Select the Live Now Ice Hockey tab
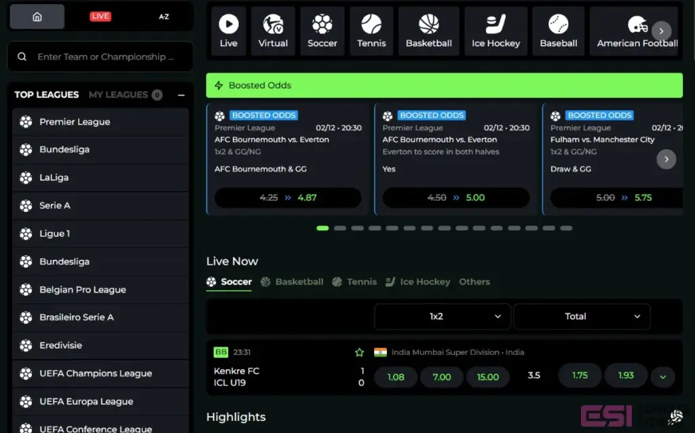This screenshot has width=695, height=433. (418, 282)
